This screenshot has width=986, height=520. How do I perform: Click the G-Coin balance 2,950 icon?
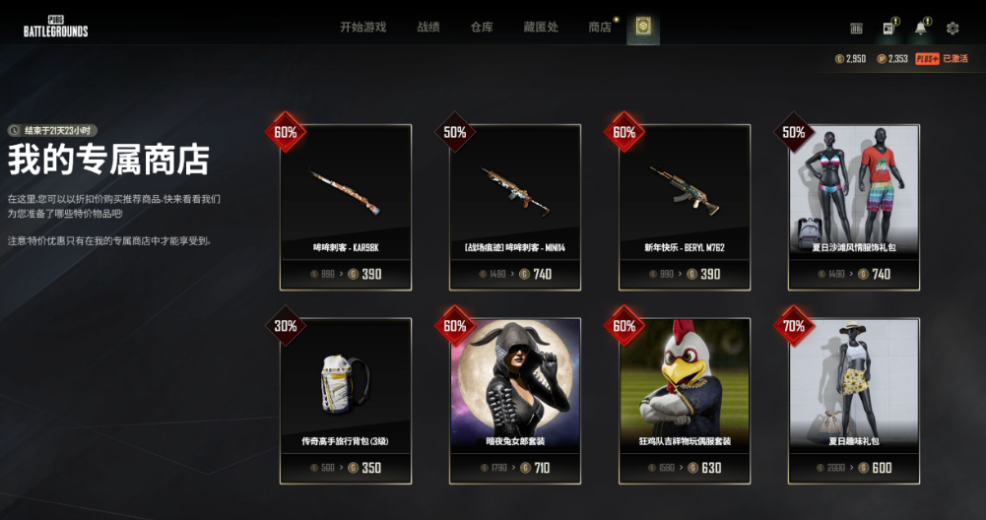point(839,58)
